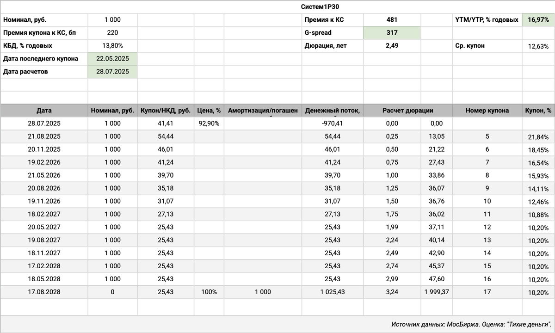Select the zero nominal cell in last row
This screenshot has width=555, height=333.
pos(112,292)
